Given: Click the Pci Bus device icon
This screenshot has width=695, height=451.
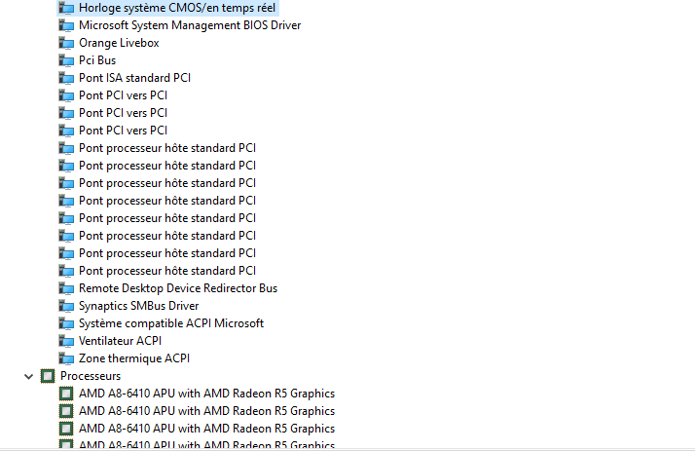Looking at the screenshot, I should point(66,60).
